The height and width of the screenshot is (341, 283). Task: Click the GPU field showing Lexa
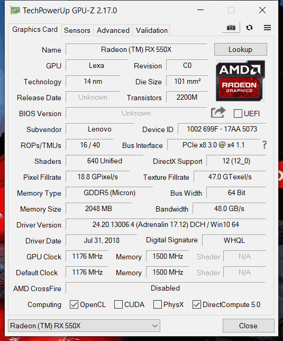click(96, 65)
